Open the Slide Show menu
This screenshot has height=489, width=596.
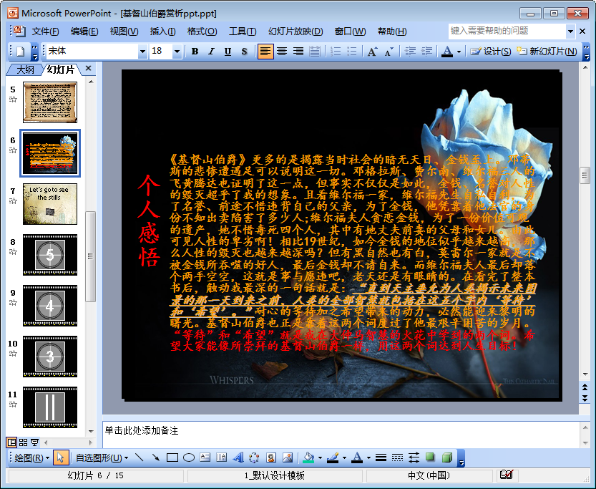tap(295, 32)
